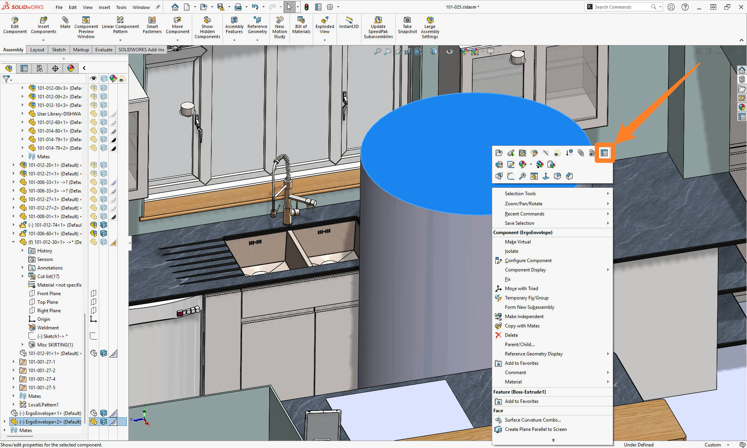This screenshot has height=448, width=747.
Task: Take a Snapshot of the assembly
Action: click(407, 26)
